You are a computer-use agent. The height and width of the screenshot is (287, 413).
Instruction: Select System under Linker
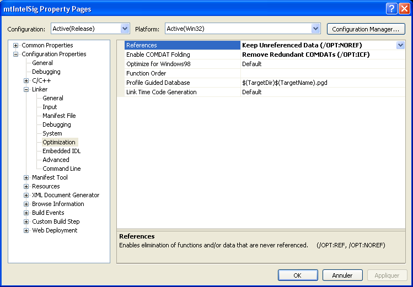click(52, 133)
